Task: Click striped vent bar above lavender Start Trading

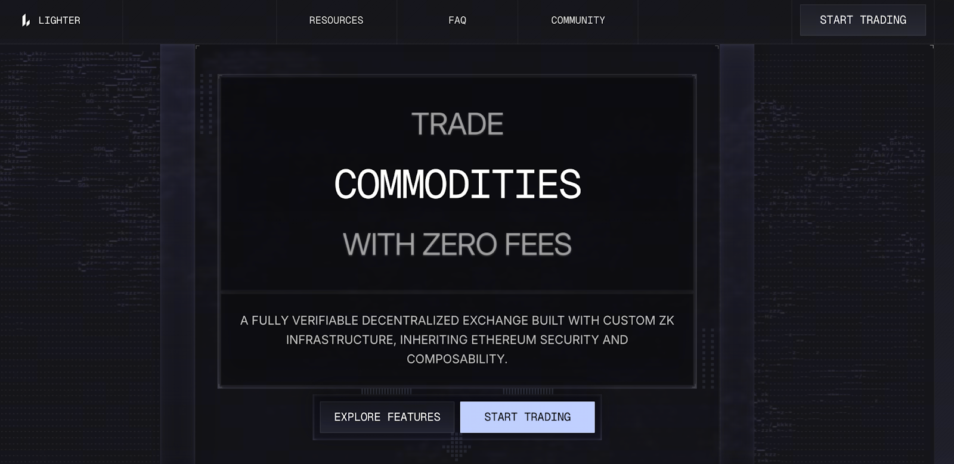Action: (528, 391)
